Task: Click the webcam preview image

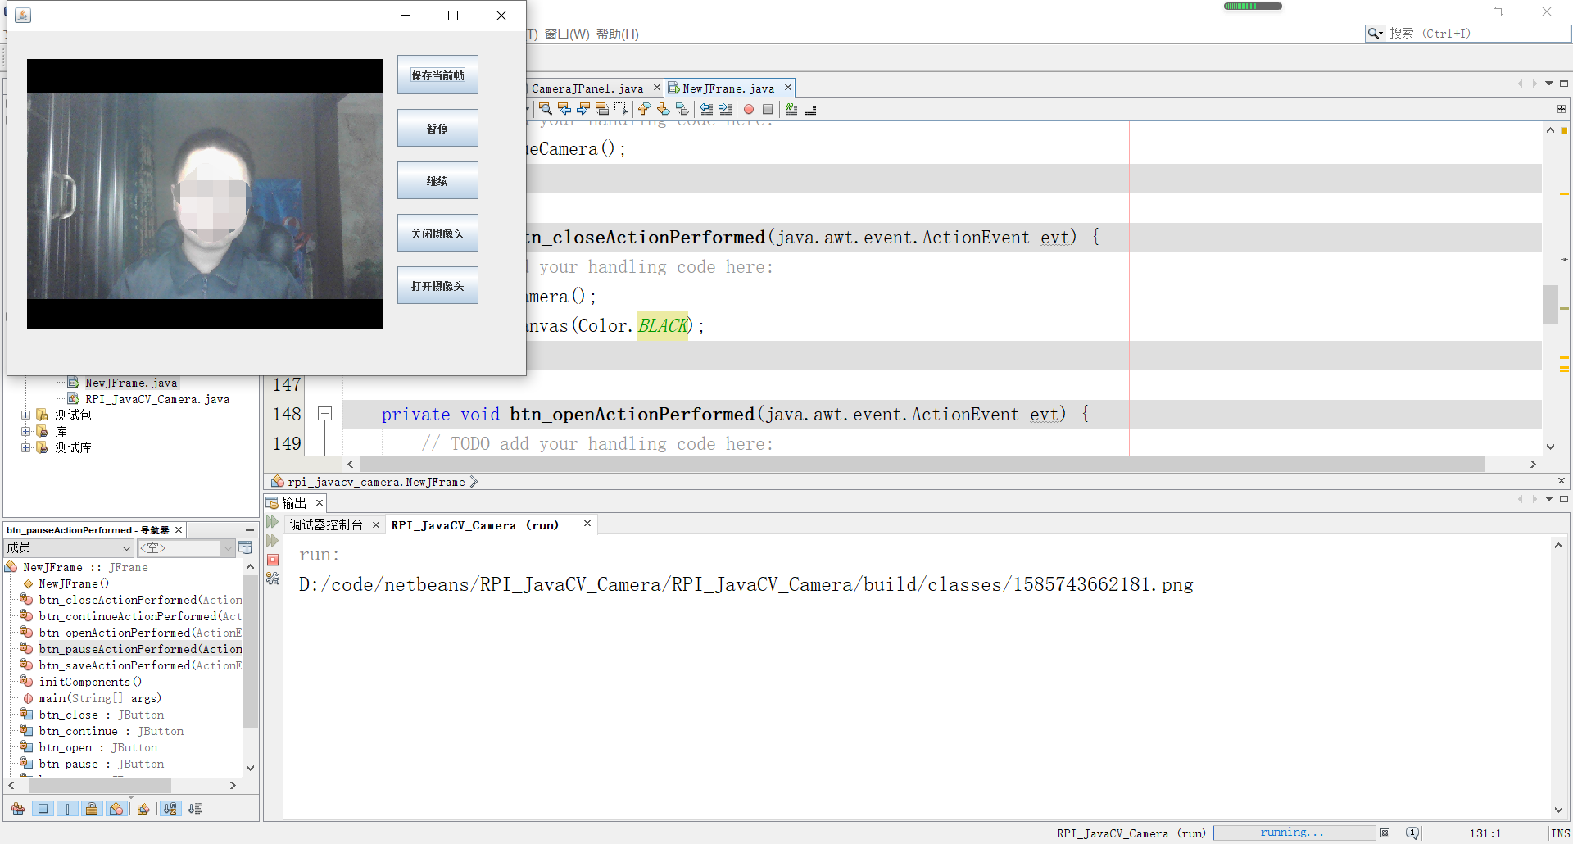Action: pos(205,195)
